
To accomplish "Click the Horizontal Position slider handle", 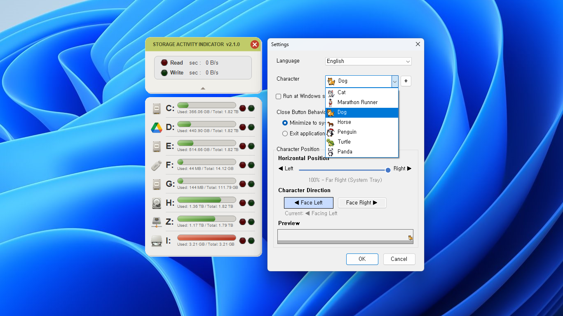I will (388, 170).
